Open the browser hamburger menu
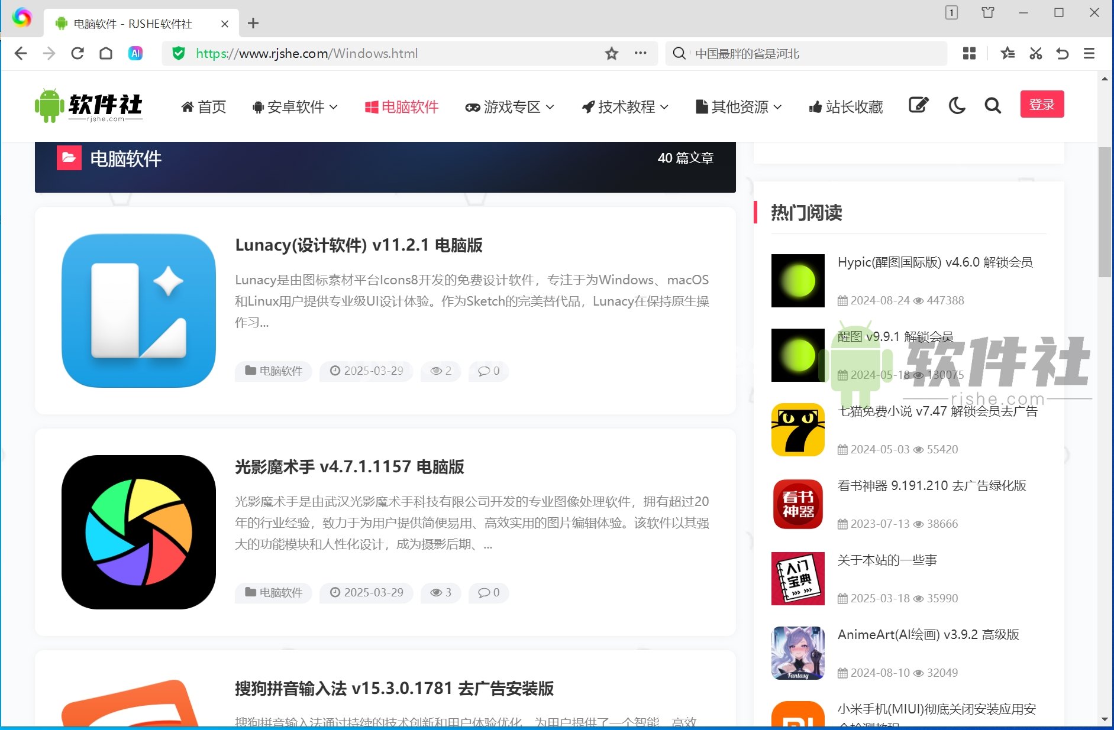 click(1089, 54)
